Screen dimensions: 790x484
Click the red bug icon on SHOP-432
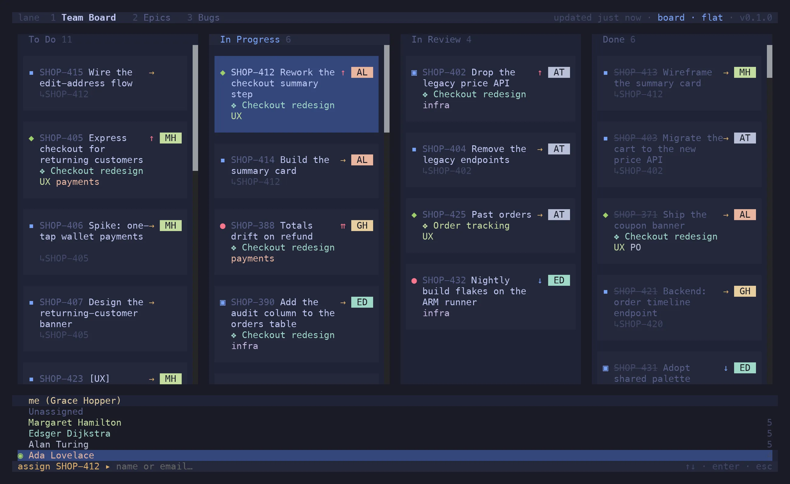(414, 281)
